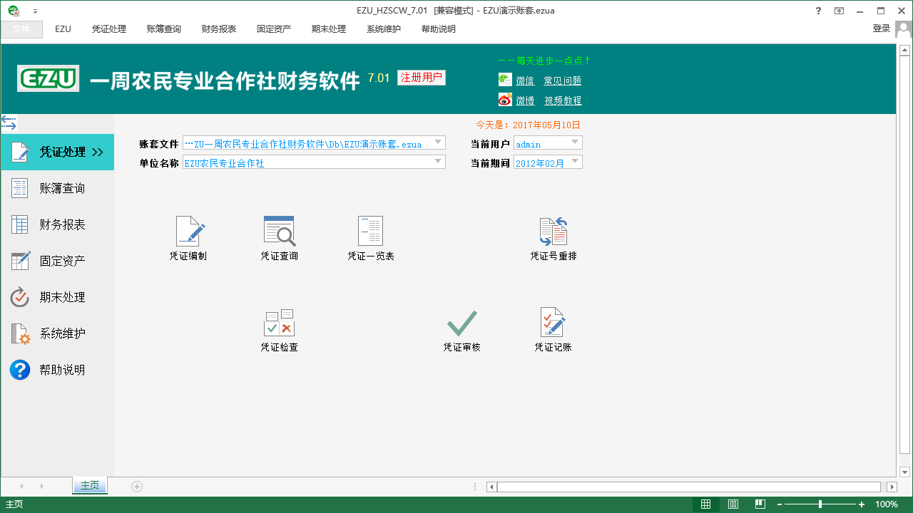The image size is (913, 513).
Task: Click the EZU logo in the banner
Action: click(x=49, y=79)
